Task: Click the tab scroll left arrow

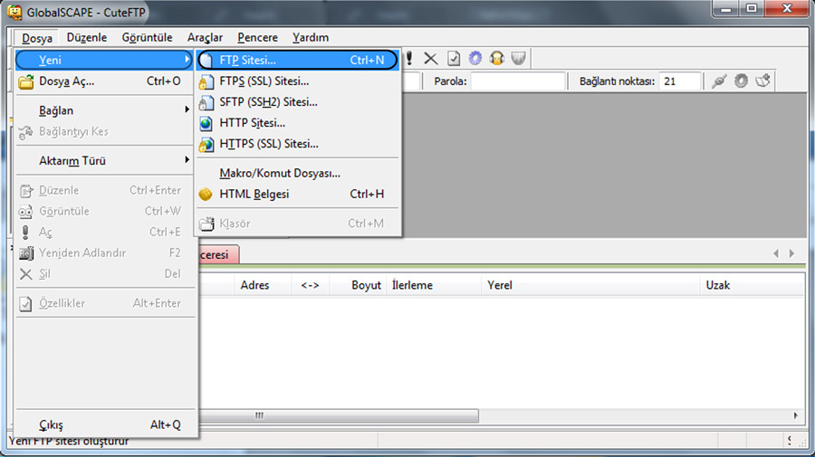Action: pos(776,253)
